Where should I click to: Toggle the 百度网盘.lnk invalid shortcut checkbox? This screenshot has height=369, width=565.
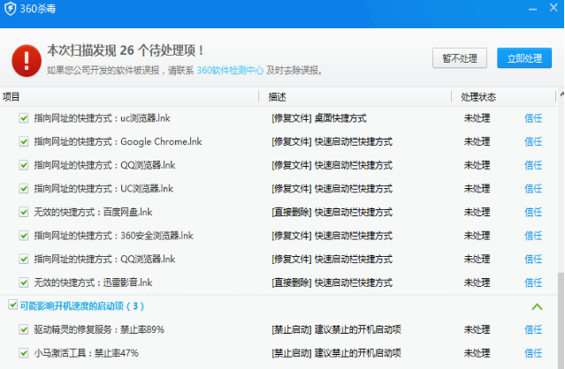click(x=24, y=212)
